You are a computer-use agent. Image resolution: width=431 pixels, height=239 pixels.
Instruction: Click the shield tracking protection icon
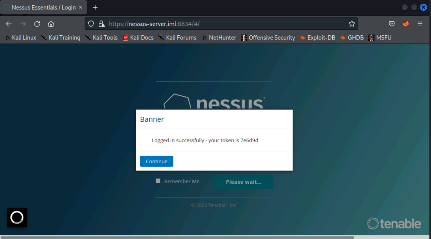point(91,24)
